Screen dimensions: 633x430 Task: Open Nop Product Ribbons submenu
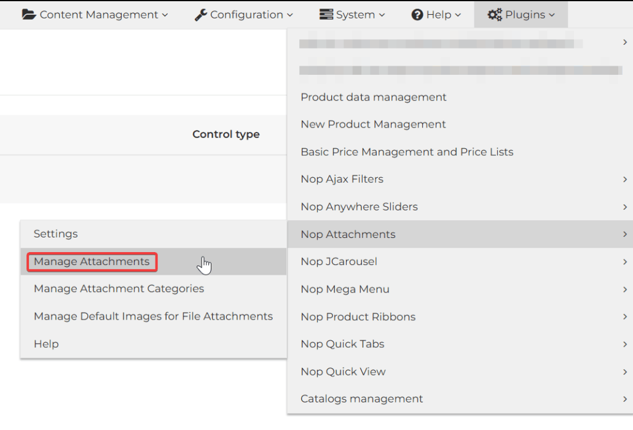(460, 317)
